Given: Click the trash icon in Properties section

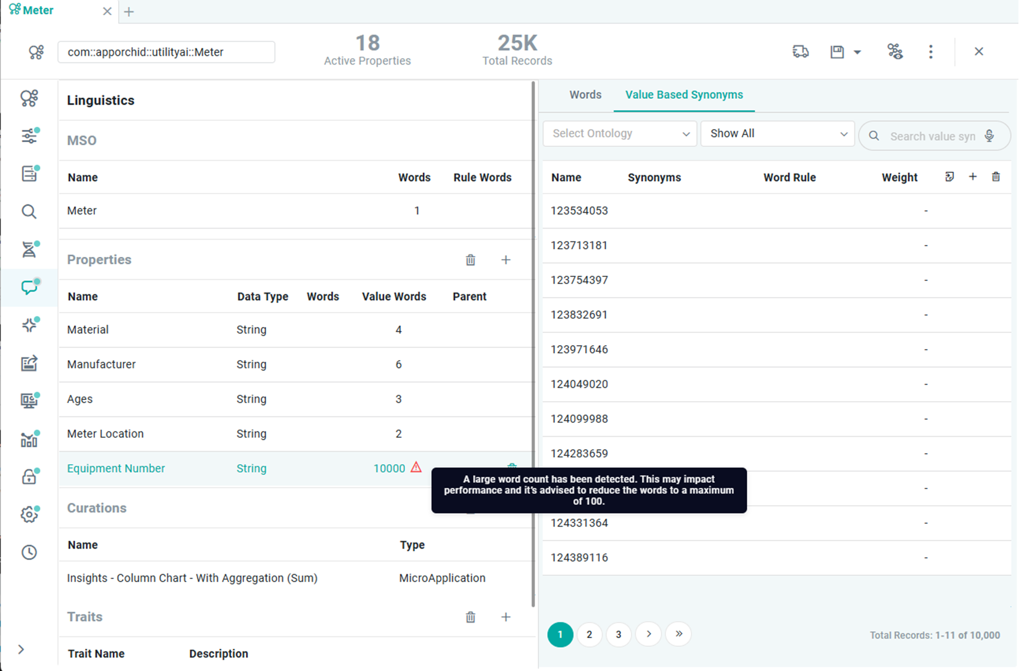Looking at the screenshot, I should (470, 260).
